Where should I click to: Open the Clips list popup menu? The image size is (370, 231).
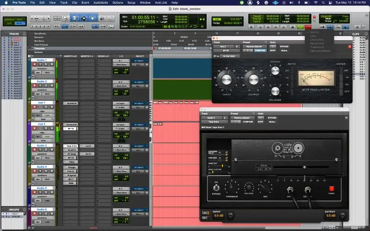pyautogui.click(x=366, y=34)
